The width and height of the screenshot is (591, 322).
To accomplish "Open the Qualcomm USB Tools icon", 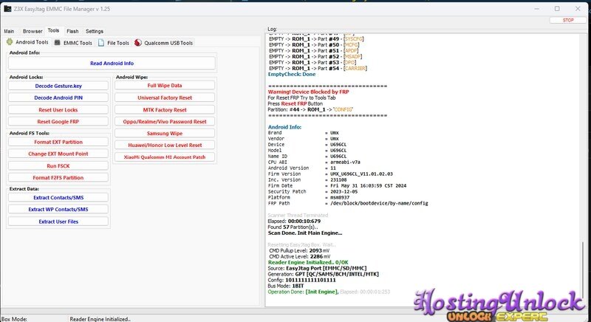I will [x=137, y=43].
